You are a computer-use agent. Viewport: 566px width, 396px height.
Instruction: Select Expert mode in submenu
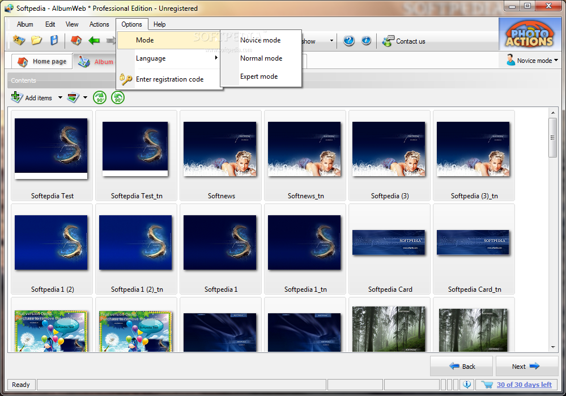pos(261,76)
